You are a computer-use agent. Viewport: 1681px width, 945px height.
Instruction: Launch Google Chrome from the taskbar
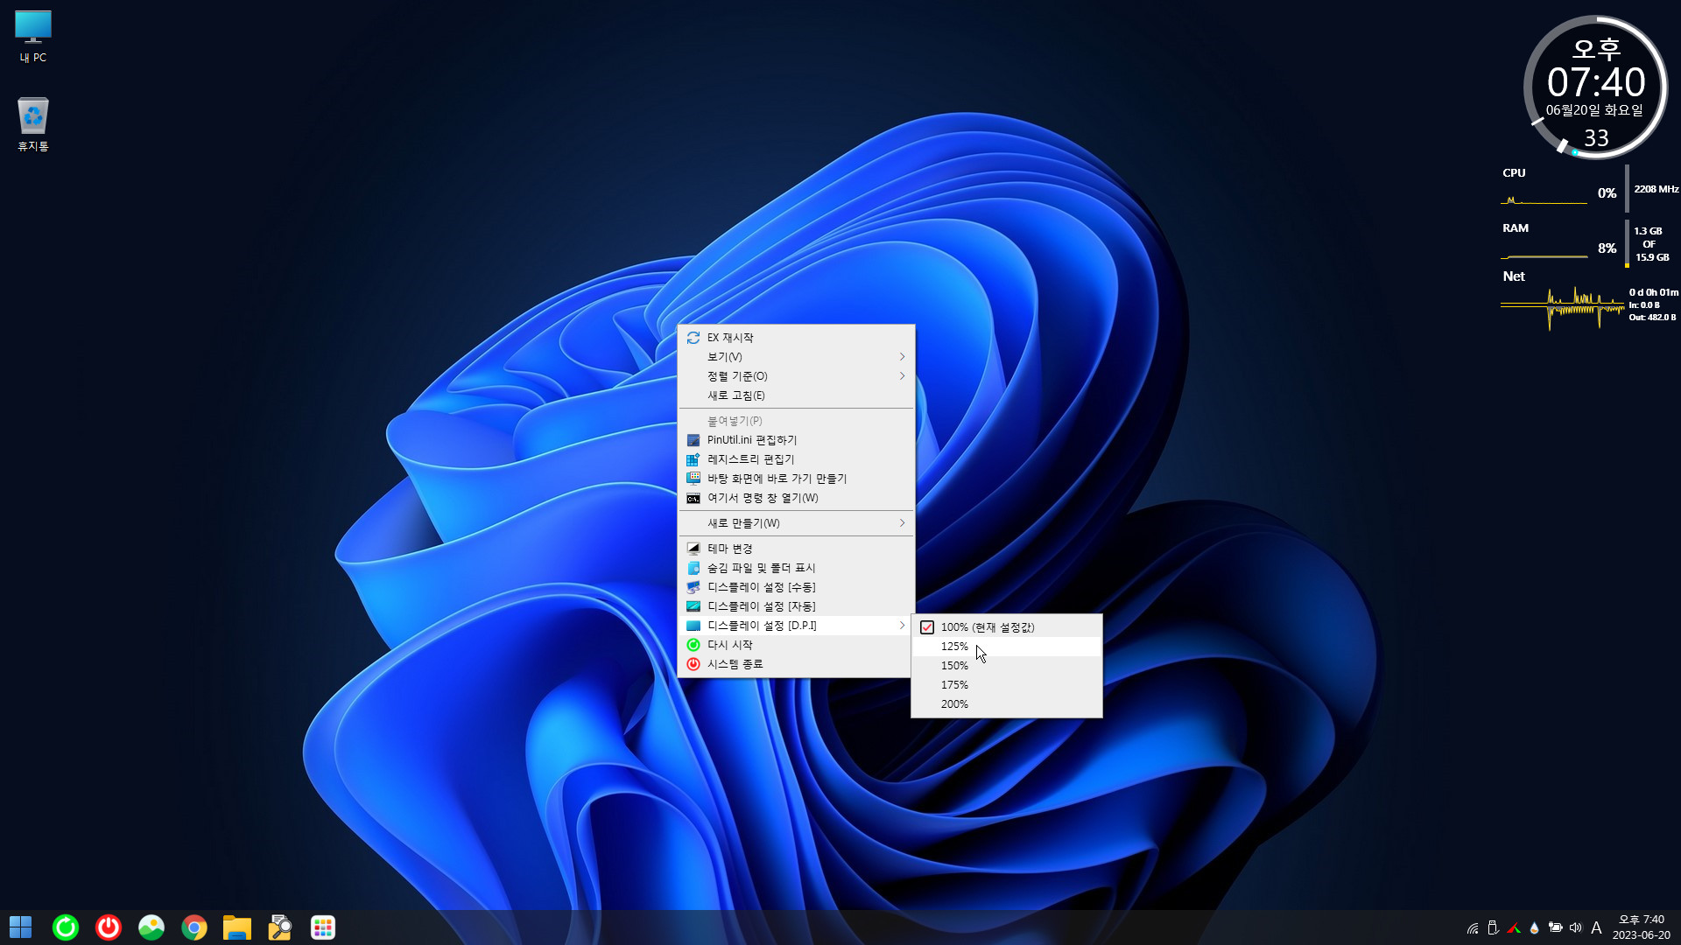tap(194, 927)
